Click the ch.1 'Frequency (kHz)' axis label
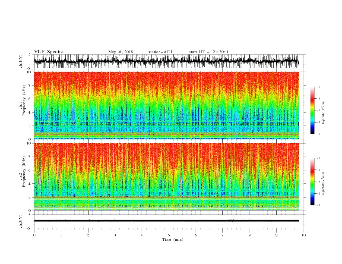The image size is (342, 264). (24, 99)
